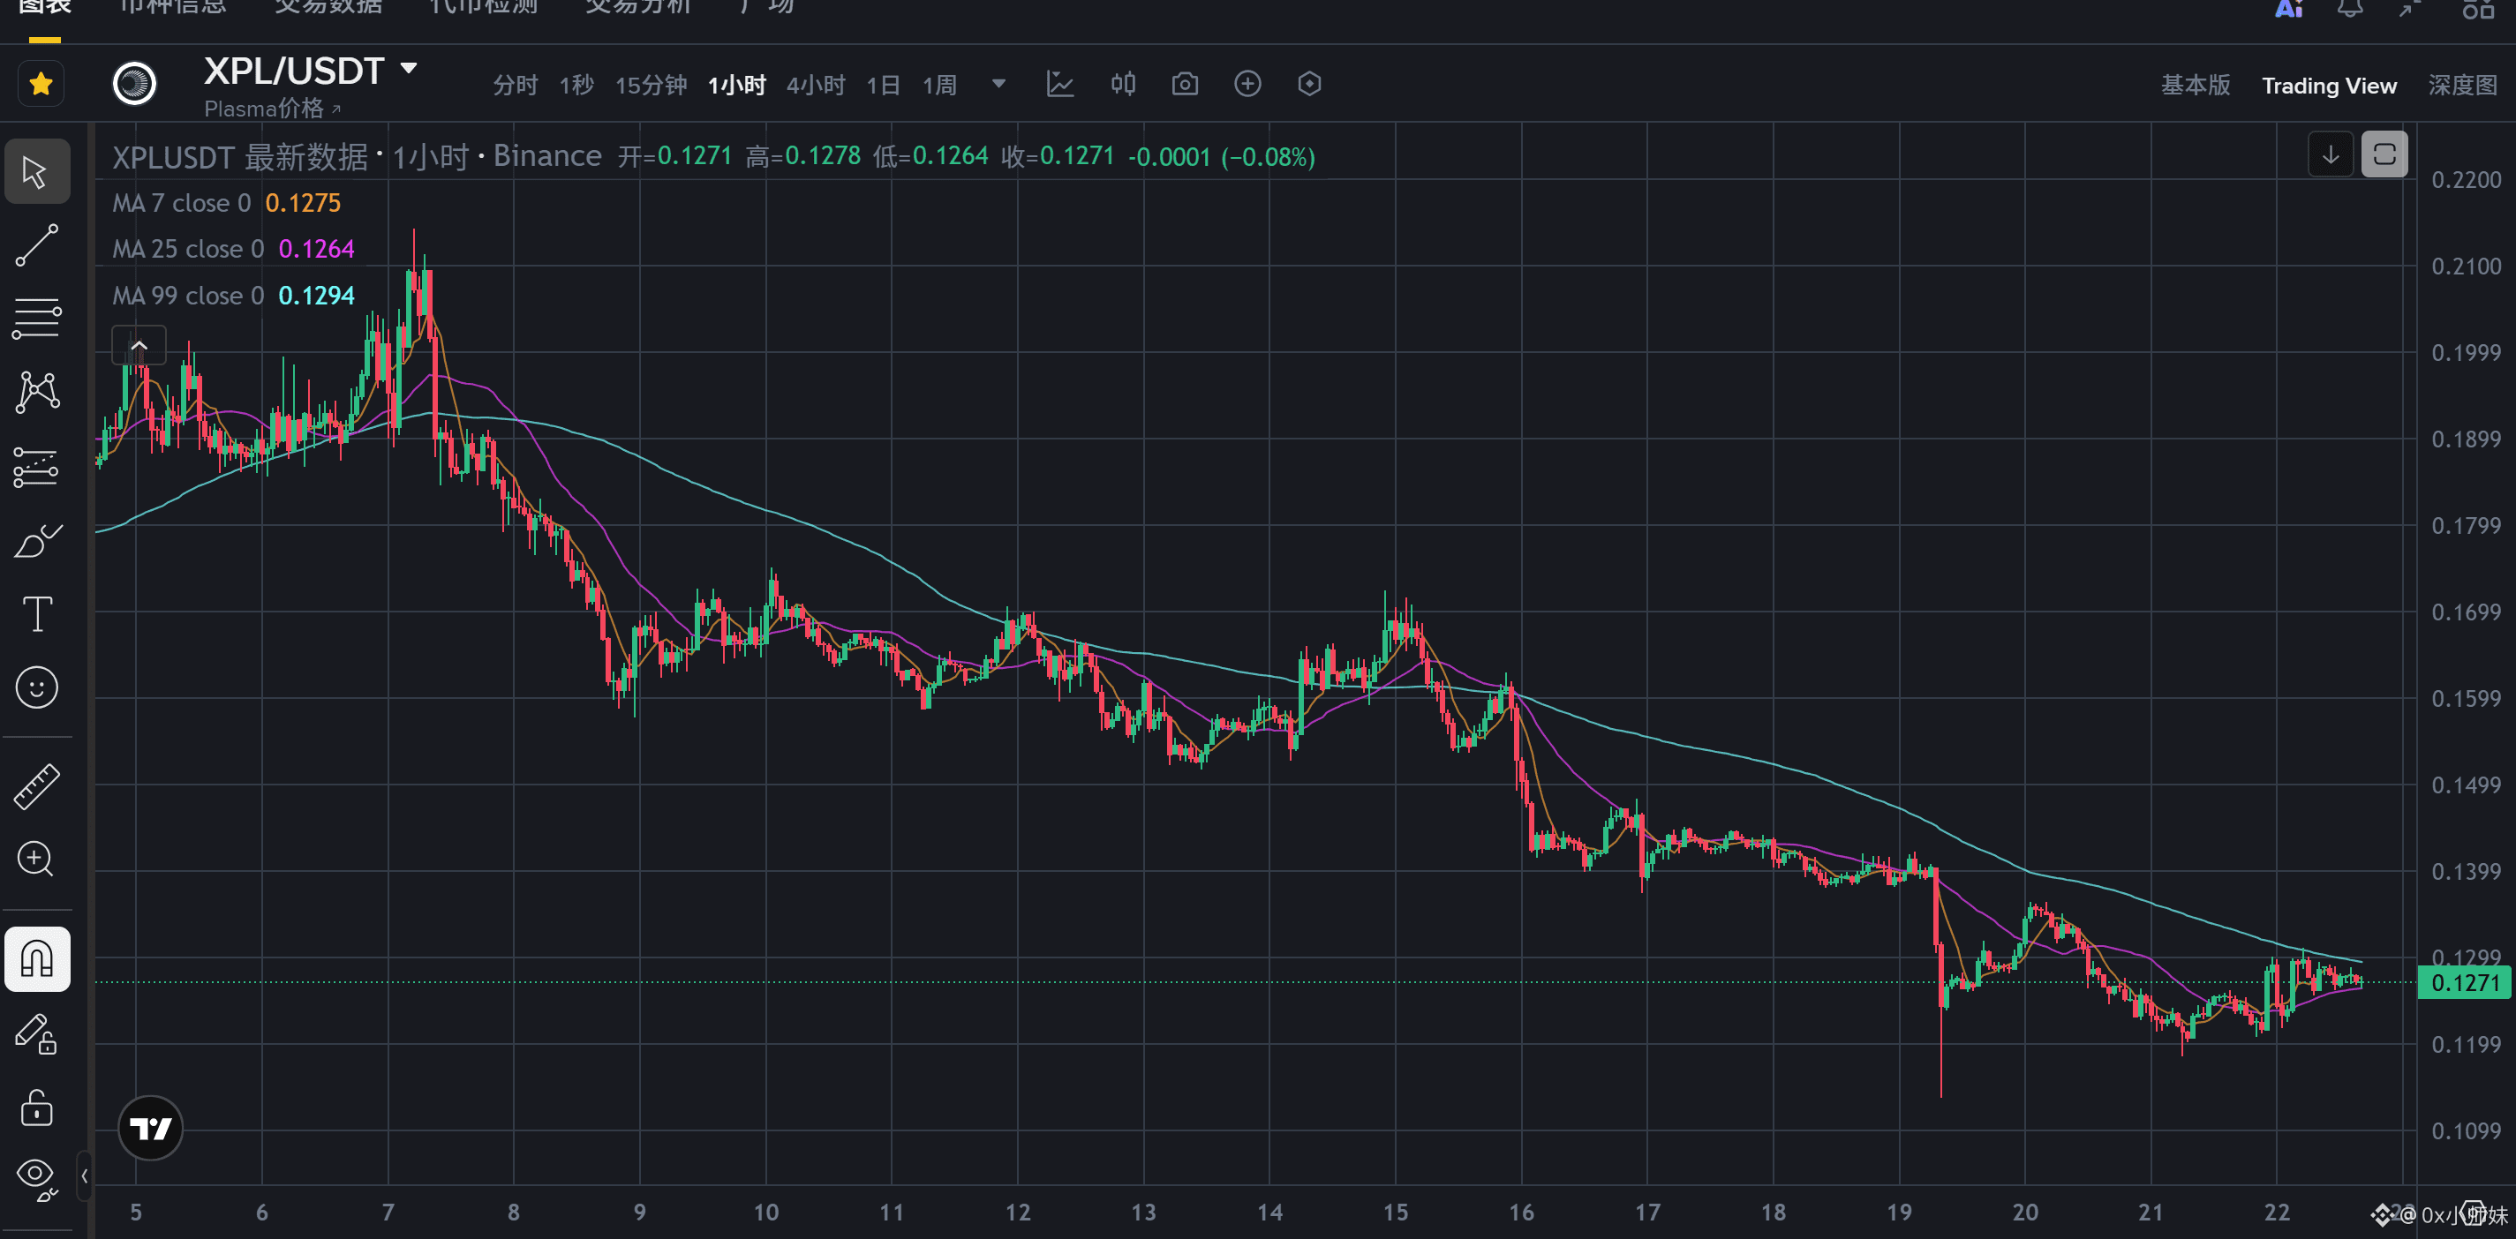The width and height of the screenshot is (2516, 1239).
Task: Toggle the magnet snap mode
Action: click(37, 958)
